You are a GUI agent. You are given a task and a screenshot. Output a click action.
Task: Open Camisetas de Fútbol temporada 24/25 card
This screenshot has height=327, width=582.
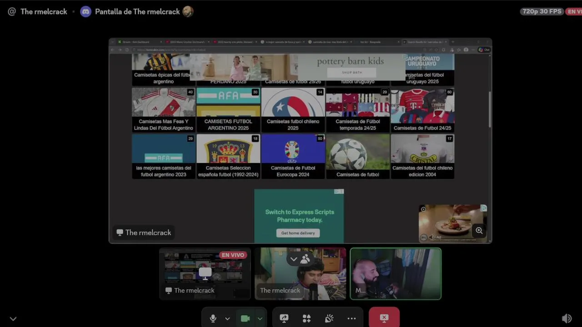point(358,110)
